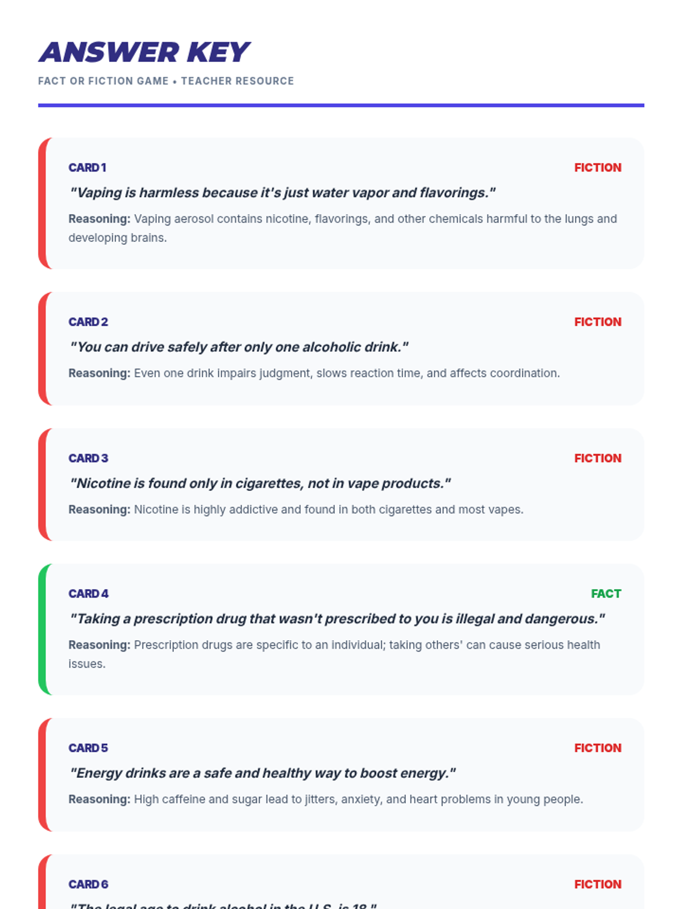Viewport: 682px width, 909px height.
Task: Click the FICTION badge on Card 1
Action: click(598, 168)
